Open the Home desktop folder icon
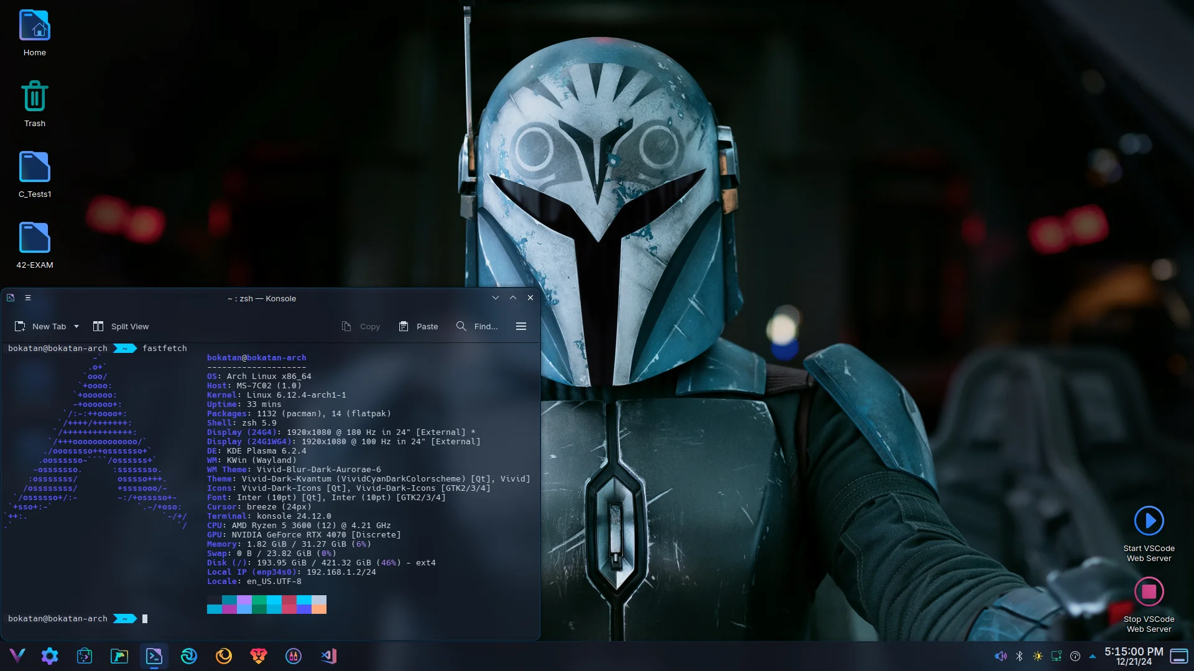This screenshot has height=671, width=1194. [x=35, y=25]
